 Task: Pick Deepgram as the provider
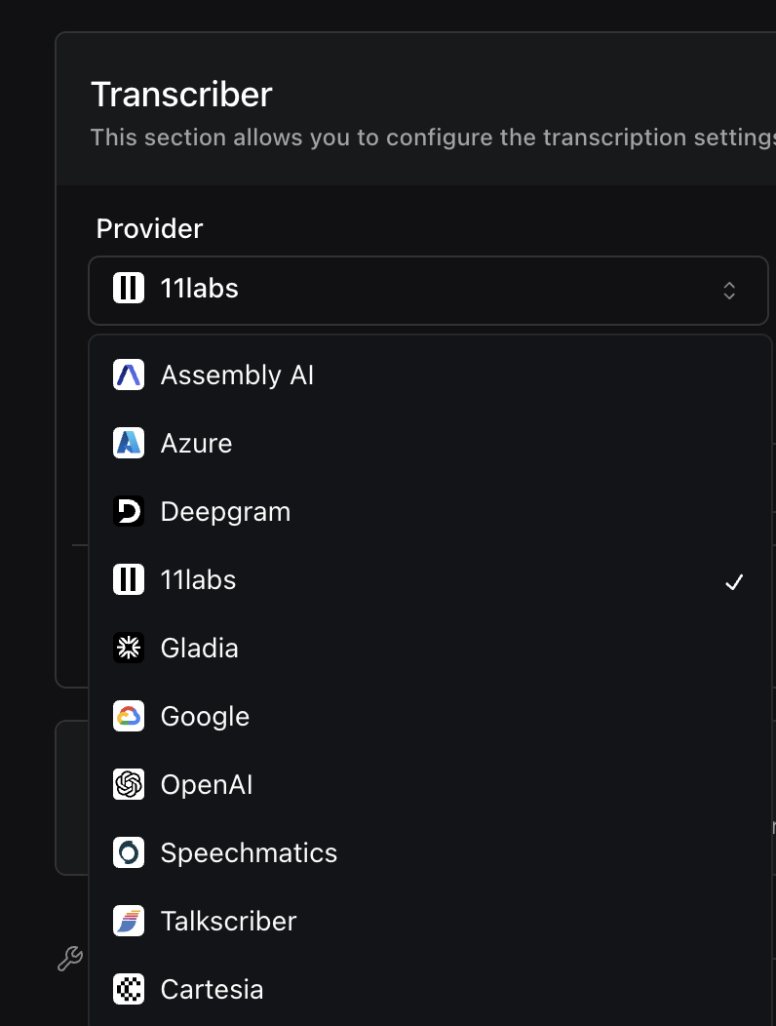click(225, 512)
